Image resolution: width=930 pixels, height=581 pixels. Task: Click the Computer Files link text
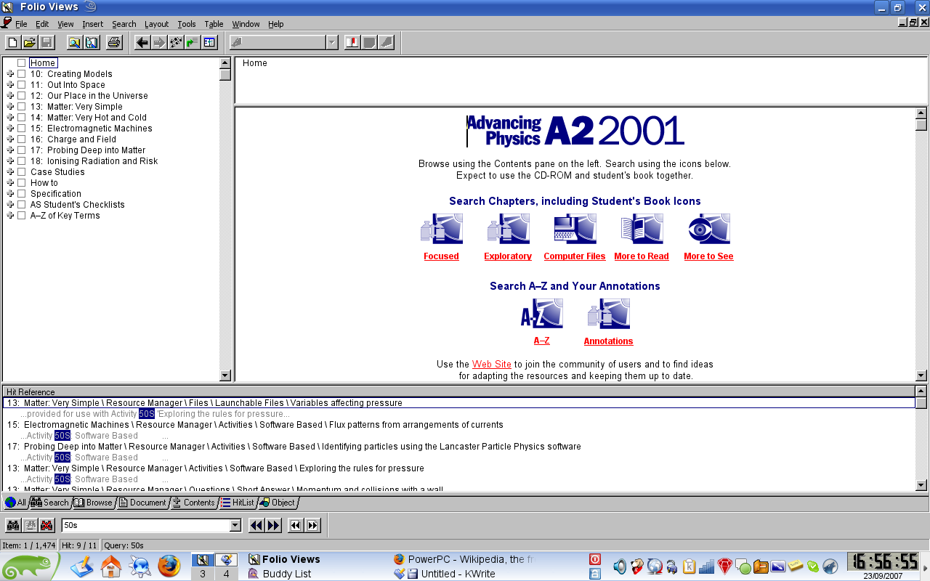[x=575, y=256]
